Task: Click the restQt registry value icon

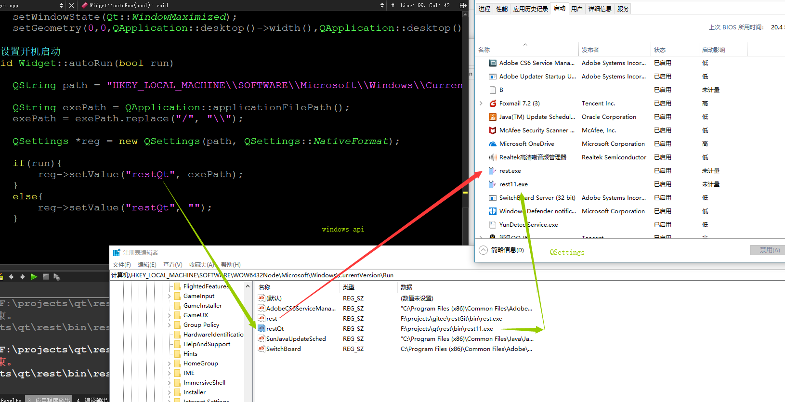Action: point(262,328)
